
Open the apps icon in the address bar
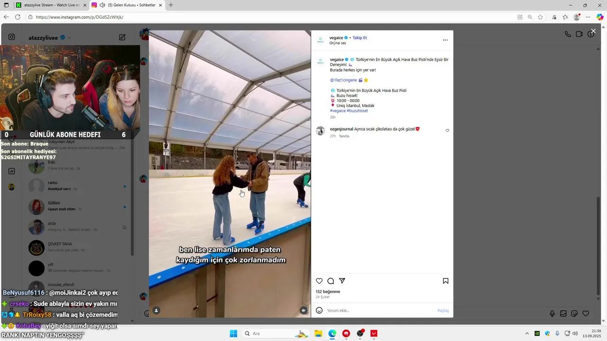click(520, 17)
